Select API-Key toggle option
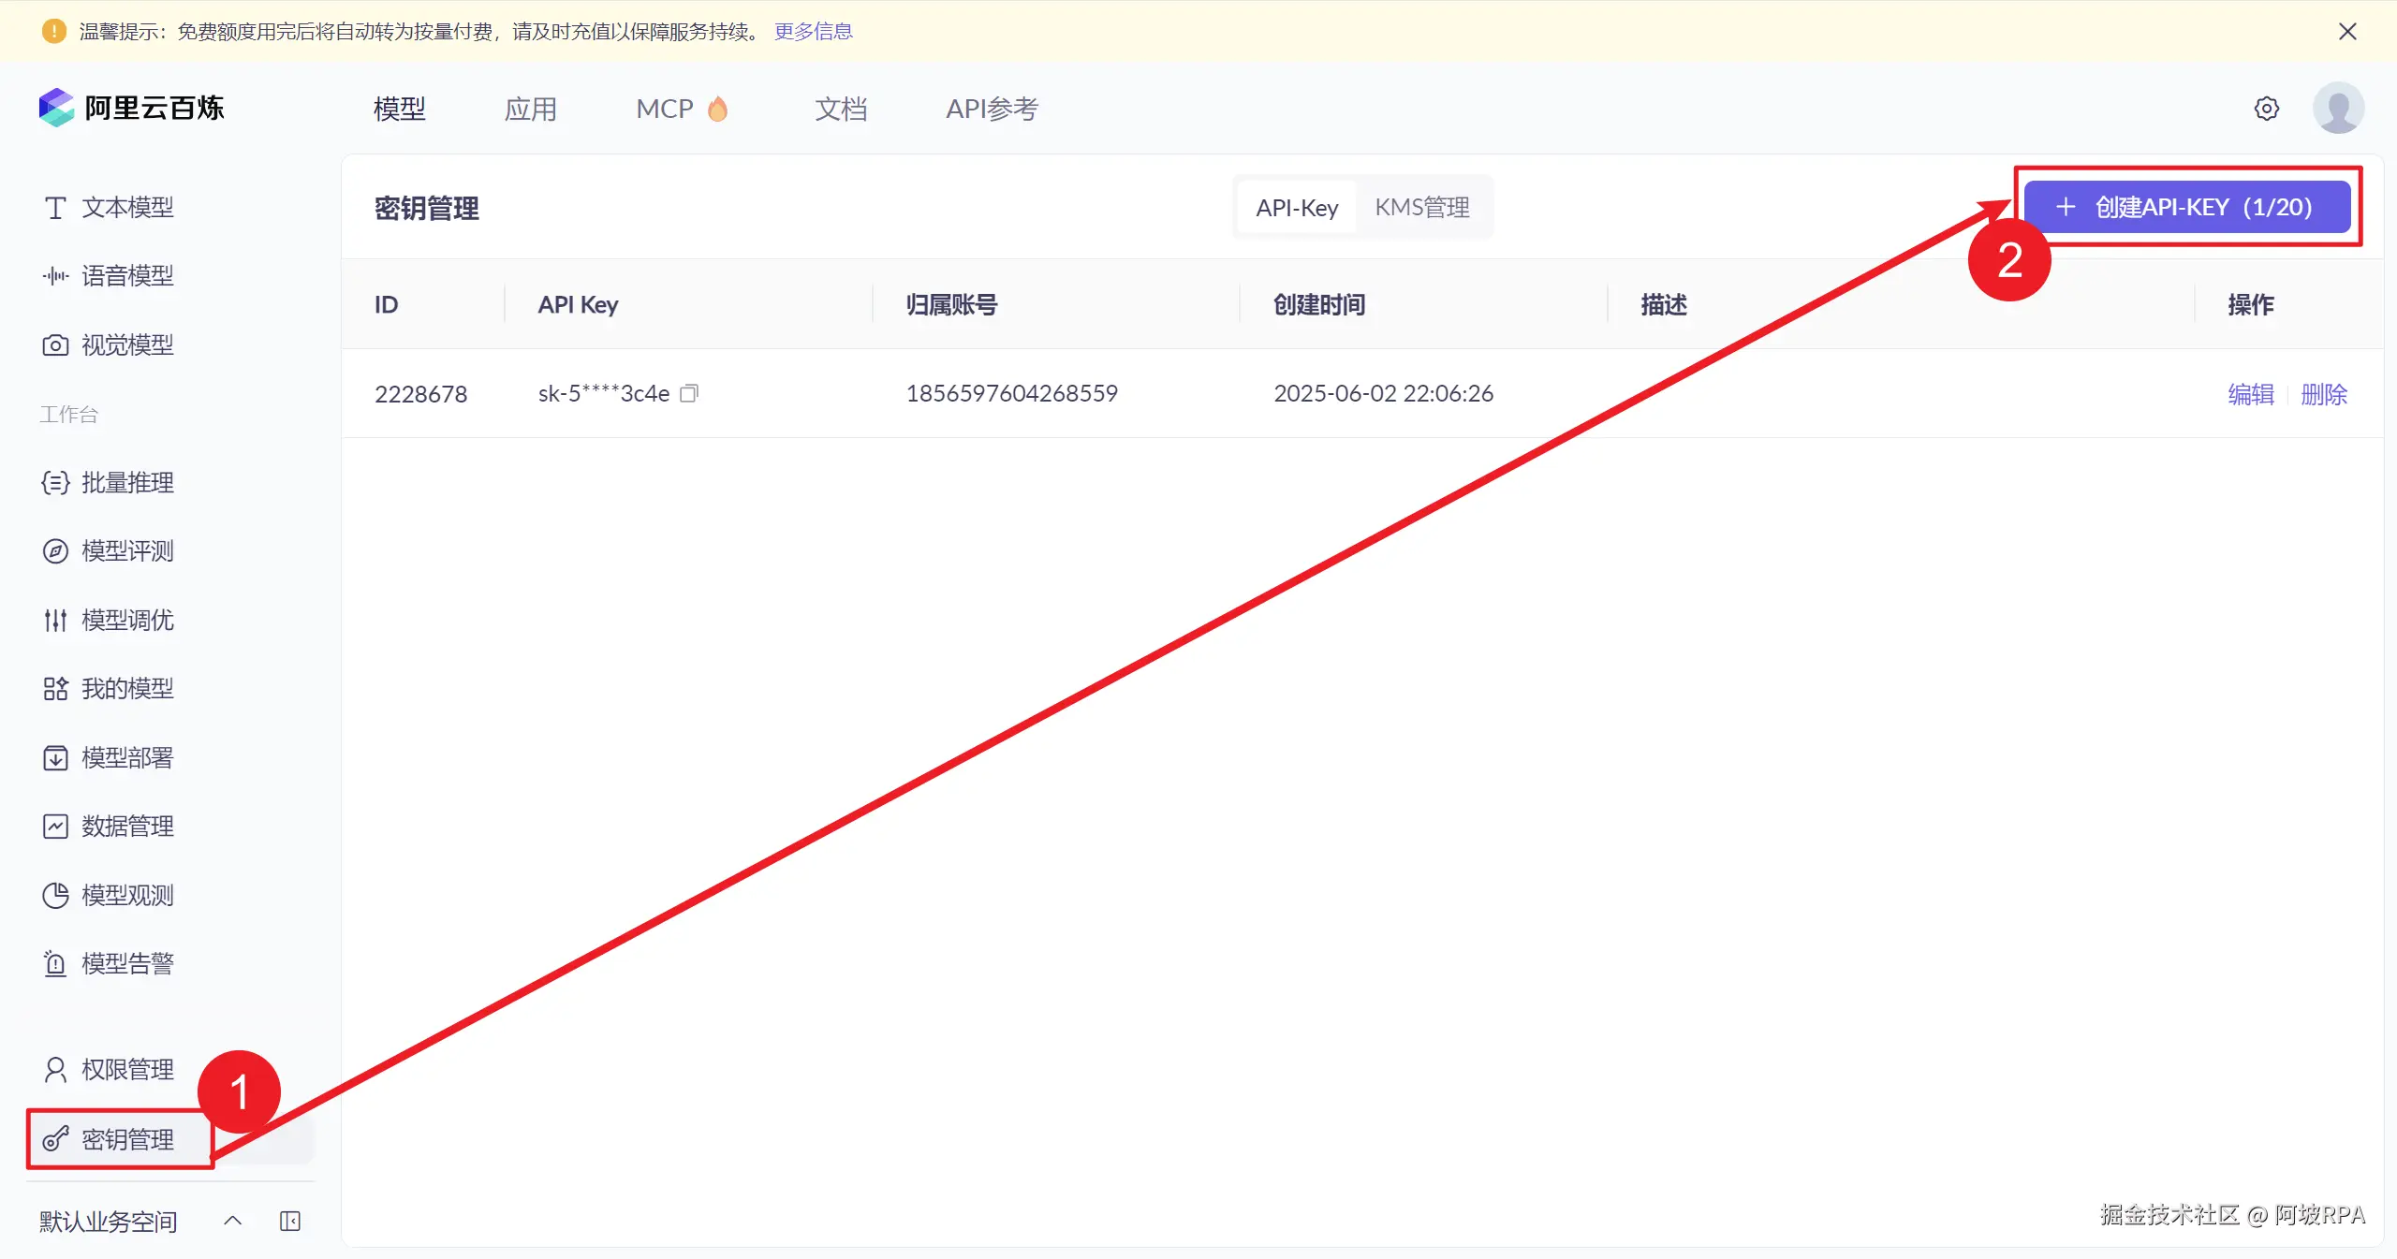Viewport: 2397px width, 1259px height. pyautogui.click(x=1297, y=208)
